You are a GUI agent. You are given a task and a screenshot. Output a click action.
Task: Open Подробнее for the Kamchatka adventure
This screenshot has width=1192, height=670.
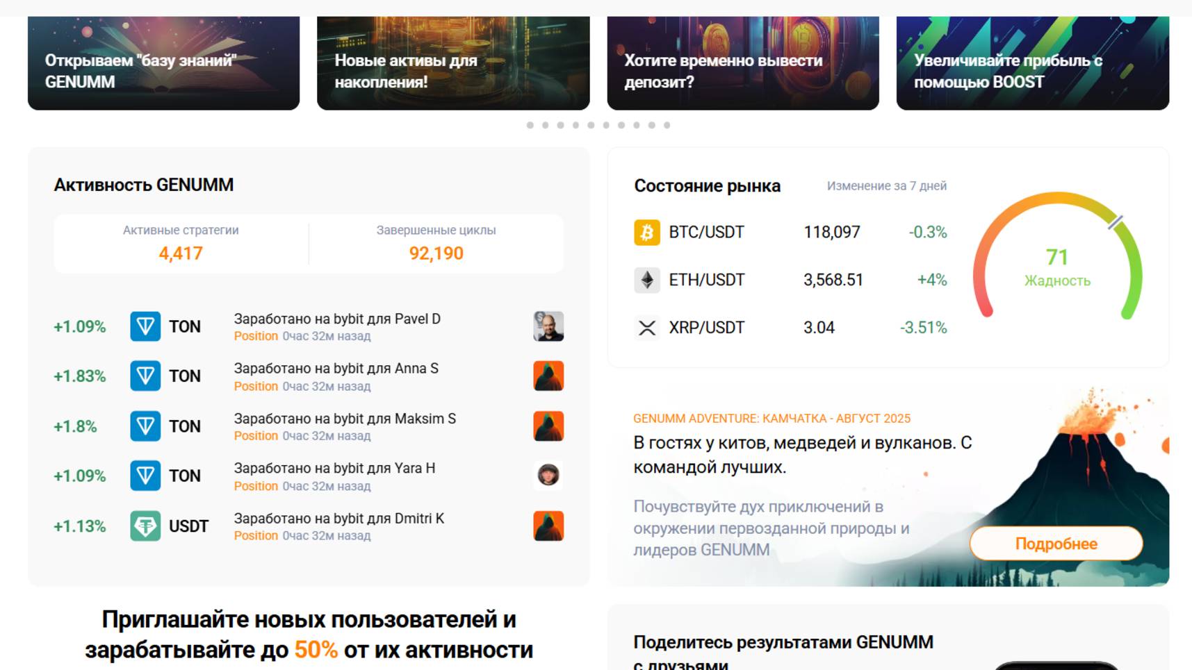click(1056, 544)
